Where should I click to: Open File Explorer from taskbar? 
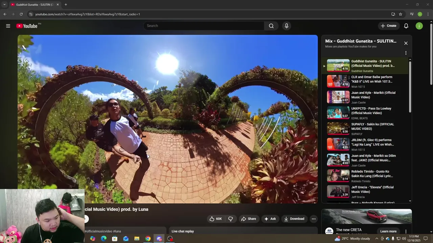(137, 239)
